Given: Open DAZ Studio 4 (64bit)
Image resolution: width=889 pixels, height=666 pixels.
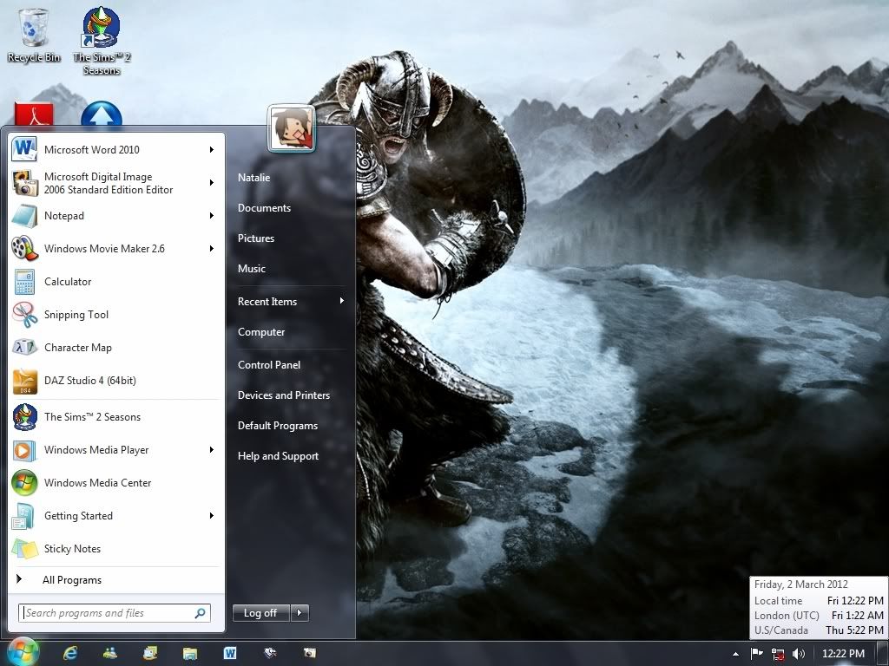Looking at the screenshot, I should [x=89, y=381].
